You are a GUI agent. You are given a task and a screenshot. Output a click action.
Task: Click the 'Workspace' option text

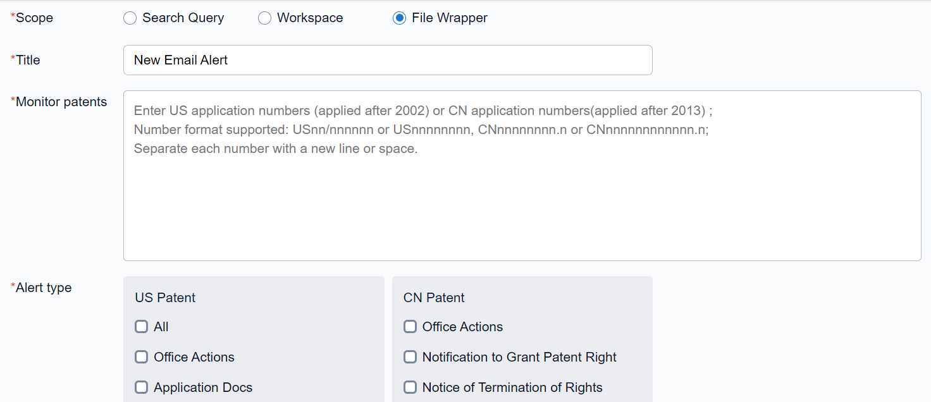click(310, 18)
